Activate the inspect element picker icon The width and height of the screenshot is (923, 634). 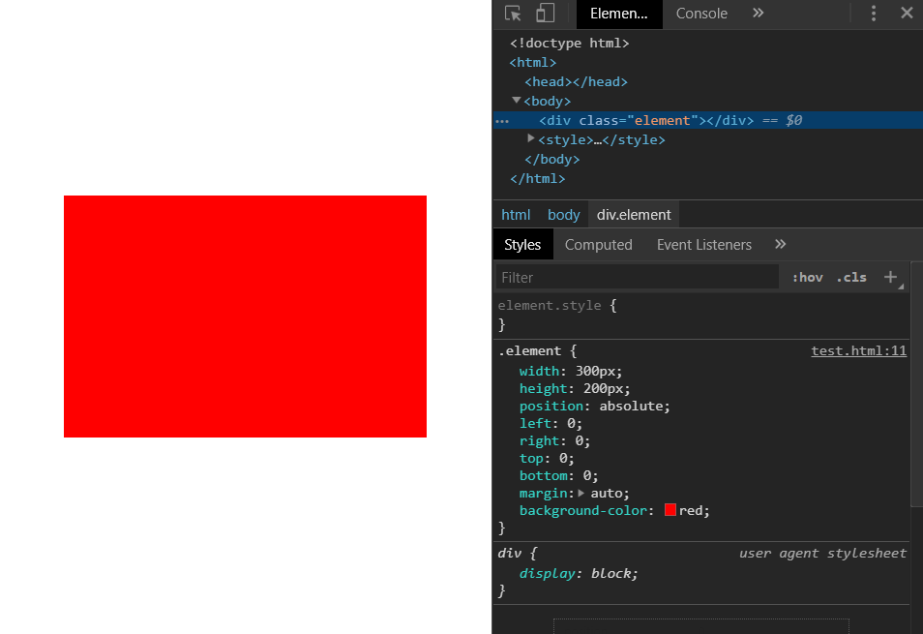[x=513, y=13]
